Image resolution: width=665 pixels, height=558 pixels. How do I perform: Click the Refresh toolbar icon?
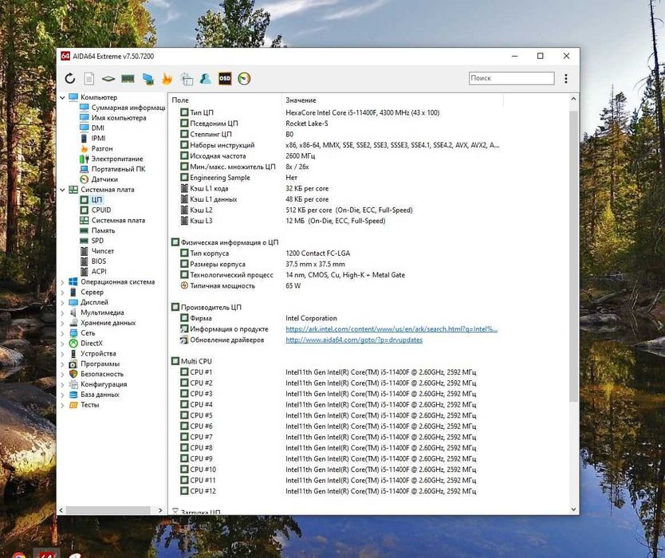click(x=70, y=79)
